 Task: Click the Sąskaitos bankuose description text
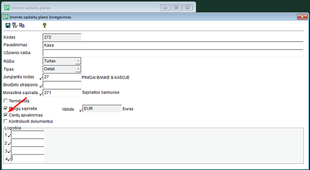[101, 92]
